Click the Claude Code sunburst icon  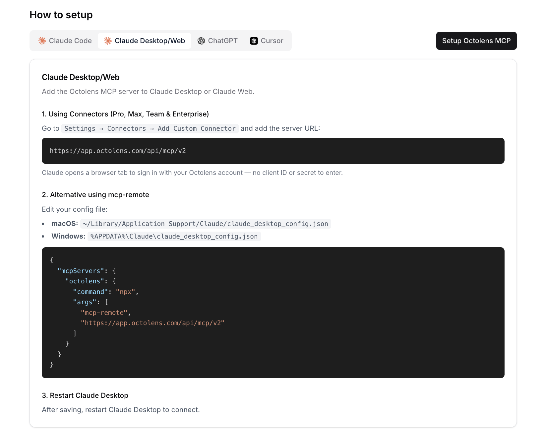pos(42,41)
